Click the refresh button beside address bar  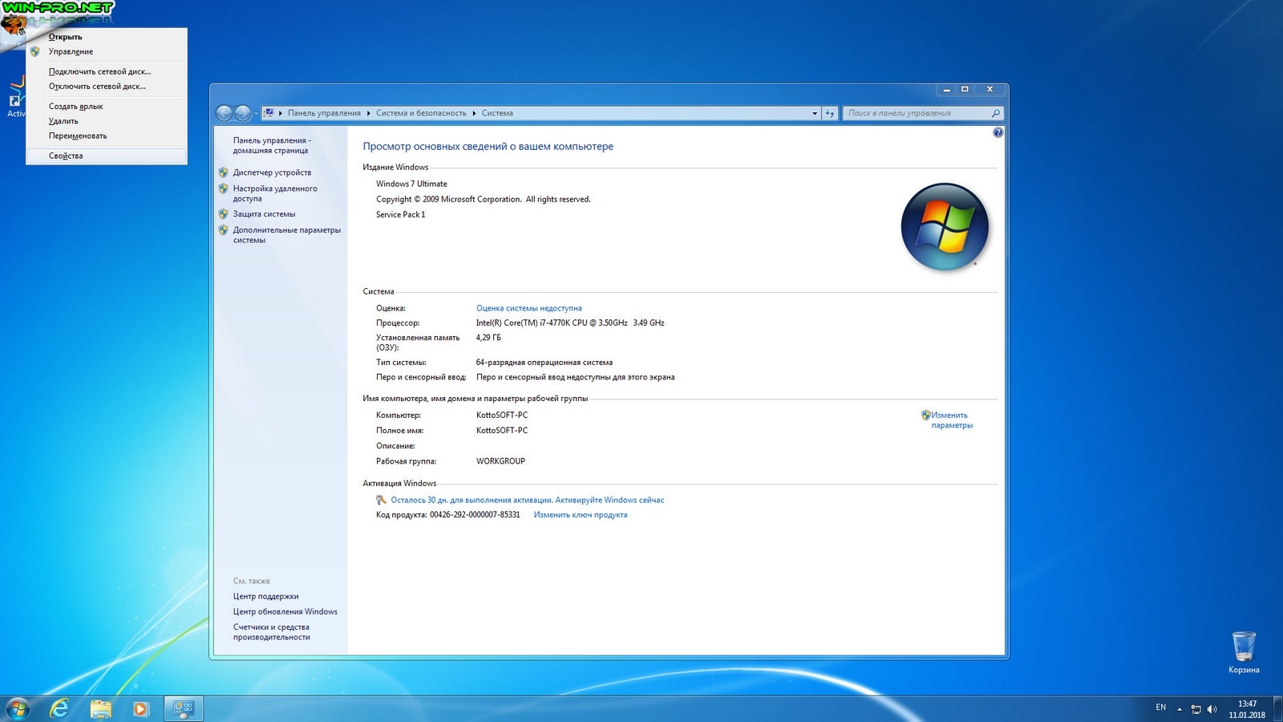[x=830, y=113]
